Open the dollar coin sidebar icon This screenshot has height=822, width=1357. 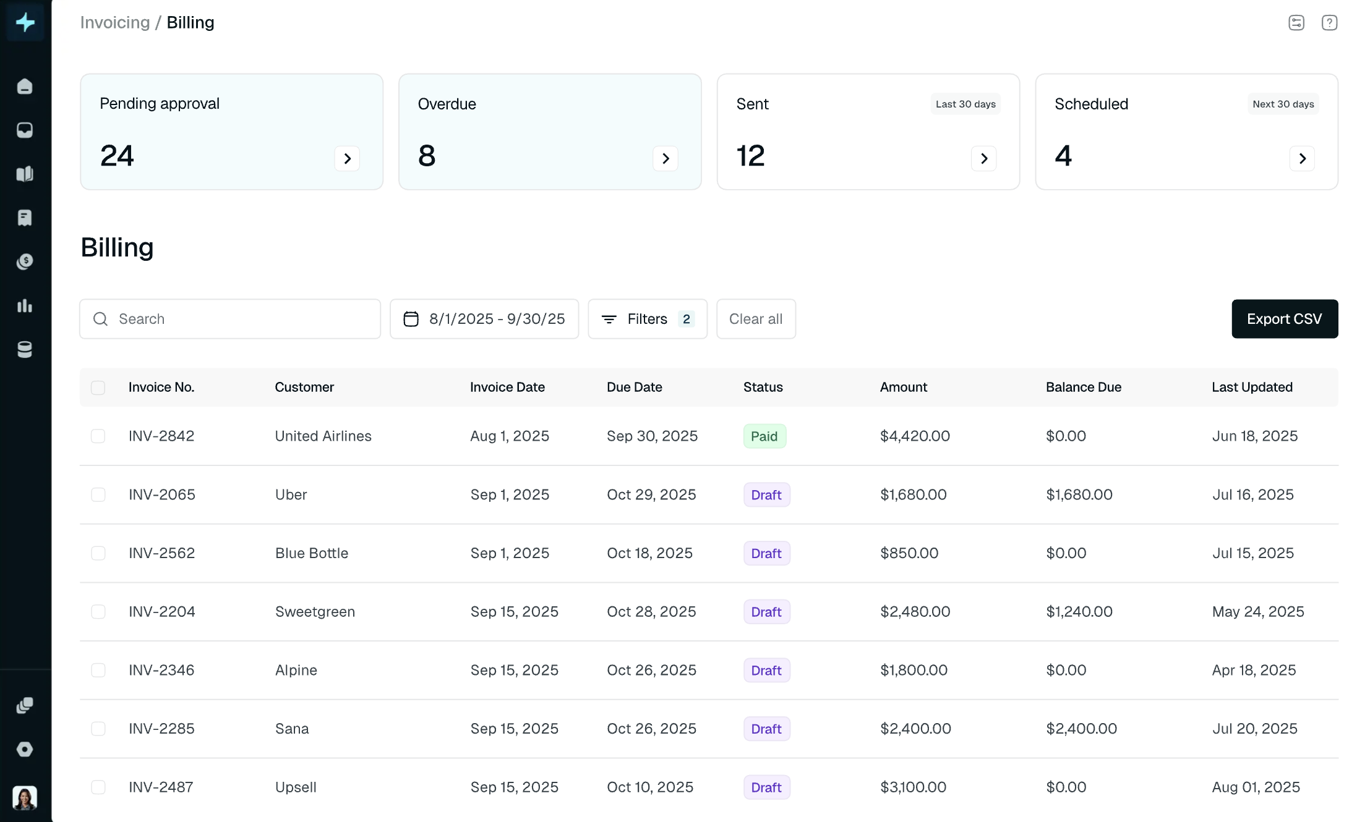point(25,261)
